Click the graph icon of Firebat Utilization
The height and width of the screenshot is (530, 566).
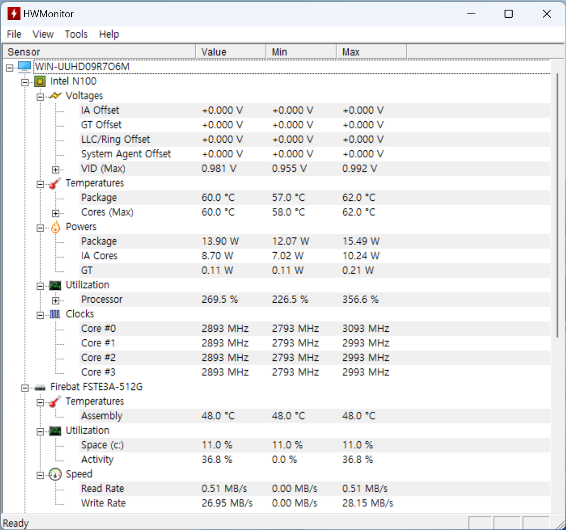[55, 431]
